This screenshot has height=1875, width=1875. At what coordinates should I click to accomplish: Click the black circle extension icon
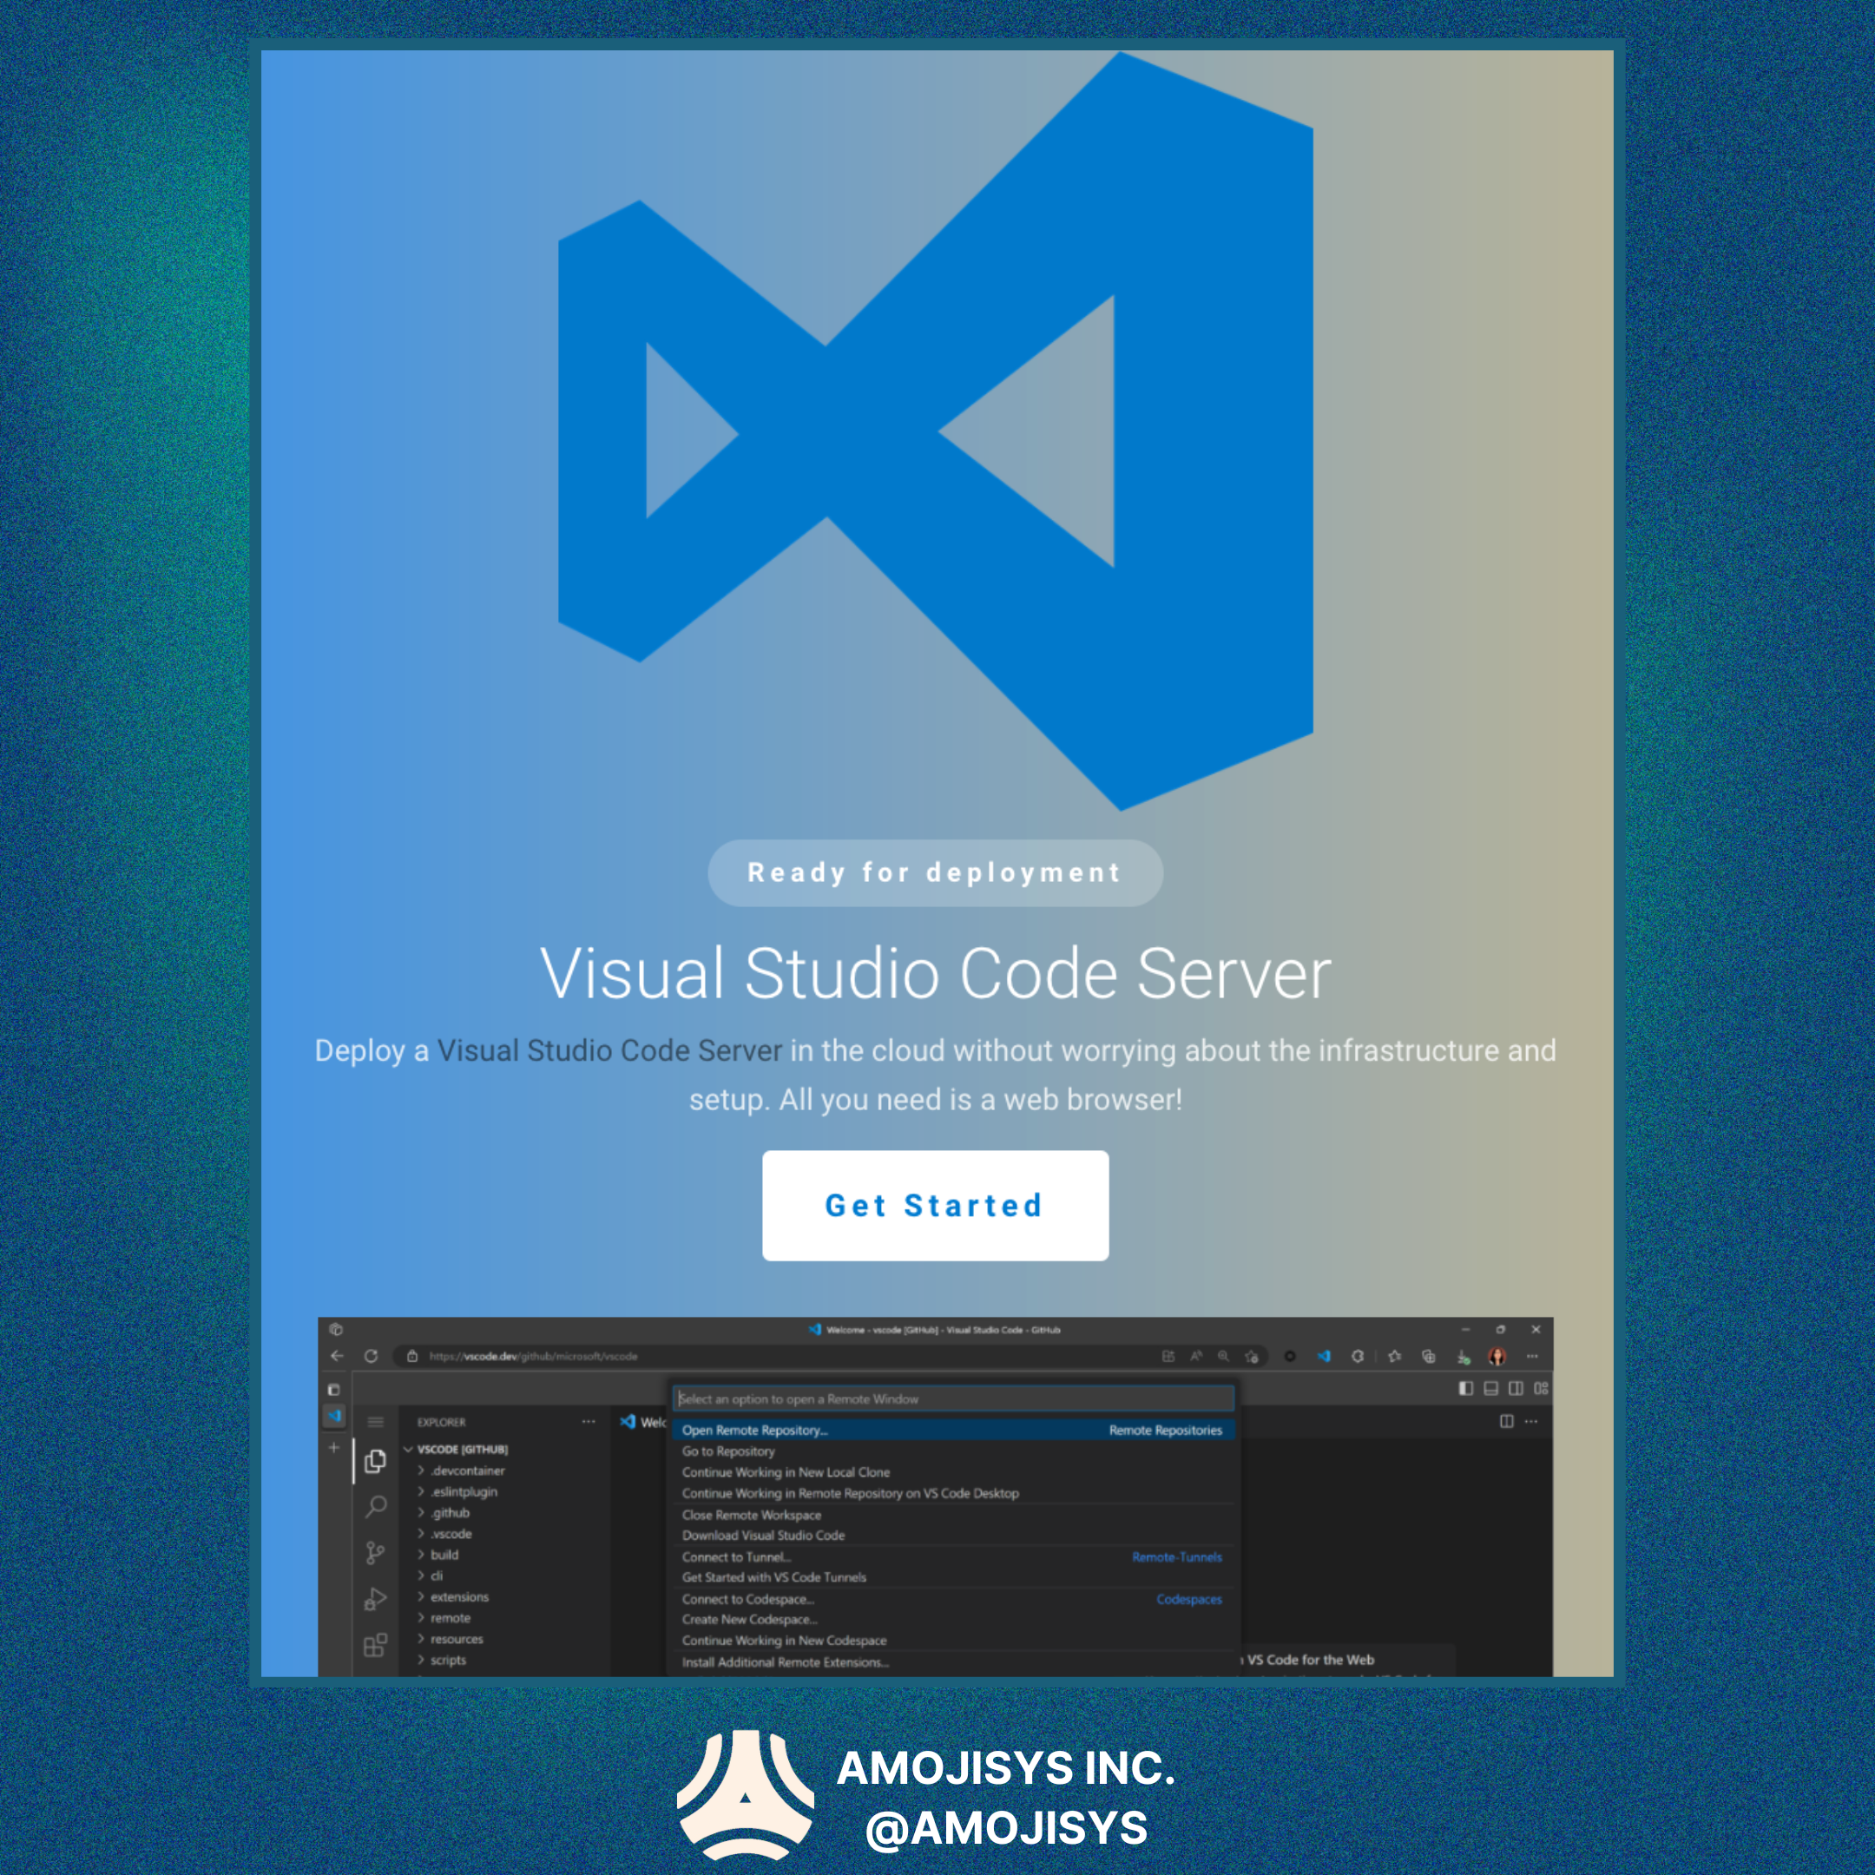pyautogui.click(x=1290, y=1356)
